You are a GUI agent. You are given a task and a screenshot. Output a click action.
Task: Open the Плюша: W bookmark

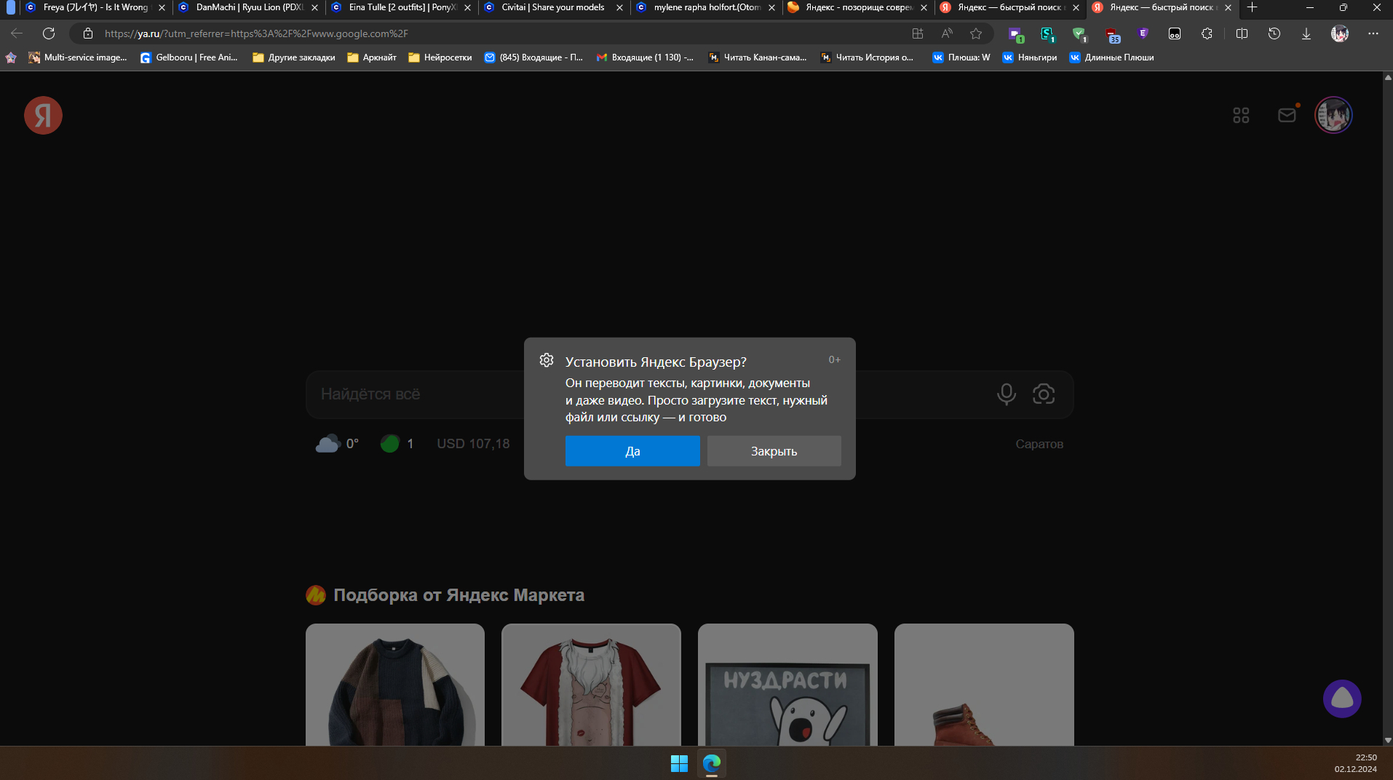(x=961, y=57)
